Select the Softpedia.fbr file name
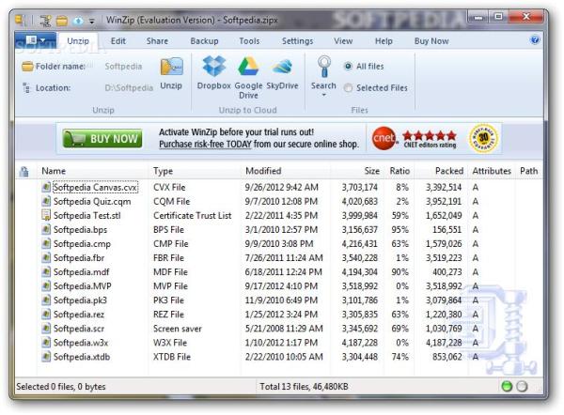Viewport: 564px width, 415px height. (x=79, y=258)
